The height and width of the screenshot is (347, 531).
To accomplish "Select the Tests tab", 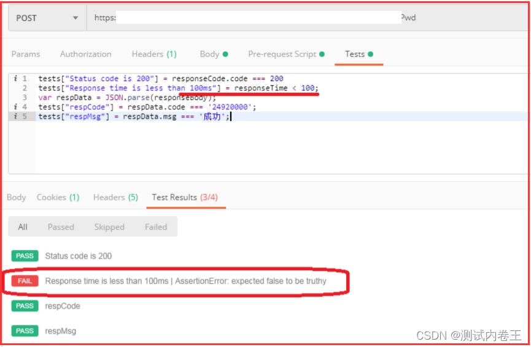I will [x=359, y=54].
